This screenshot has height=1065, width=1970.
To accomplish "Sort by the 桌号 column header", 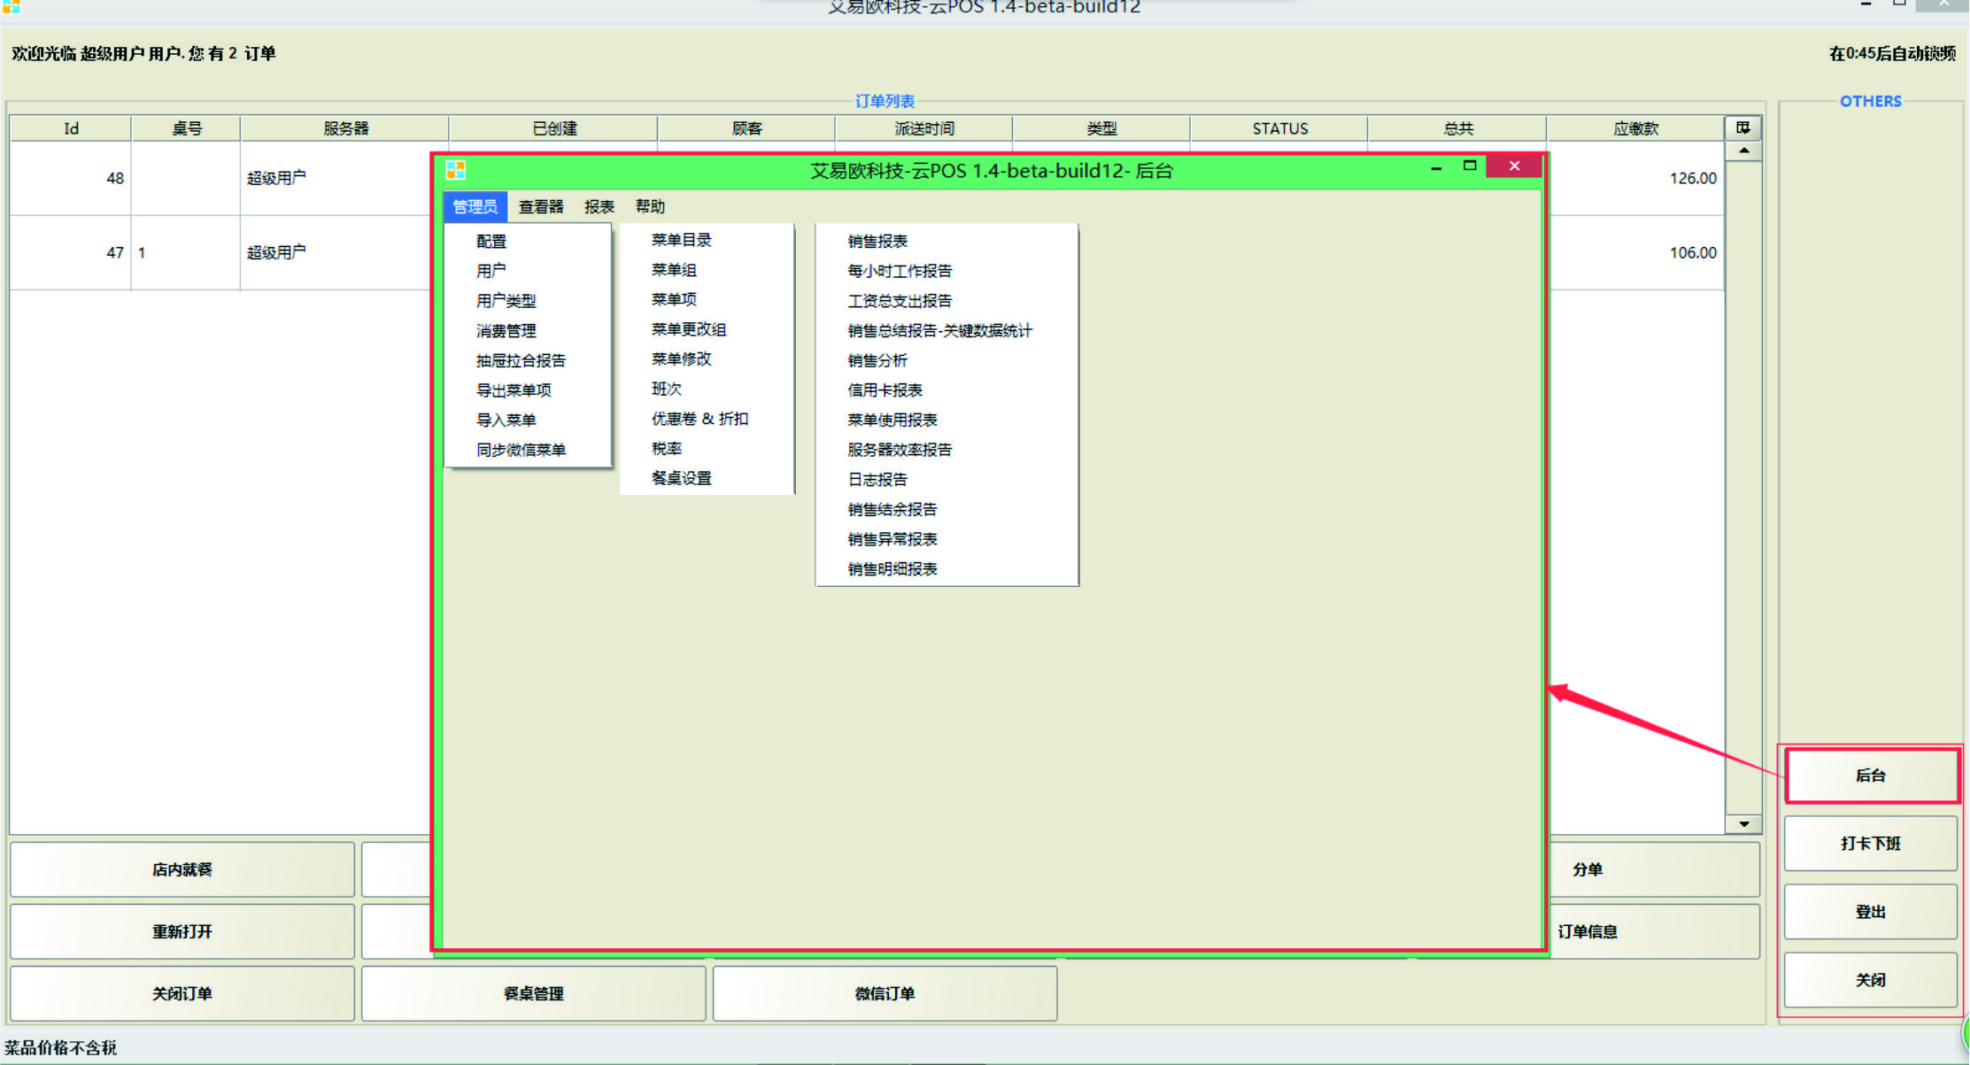I will 186,128.
